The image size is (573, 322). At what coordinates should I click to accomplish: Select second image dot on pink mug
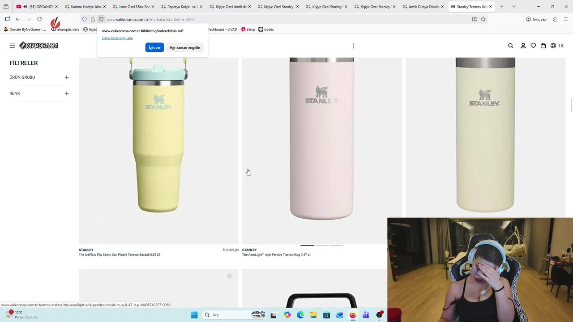pos(321,245)
